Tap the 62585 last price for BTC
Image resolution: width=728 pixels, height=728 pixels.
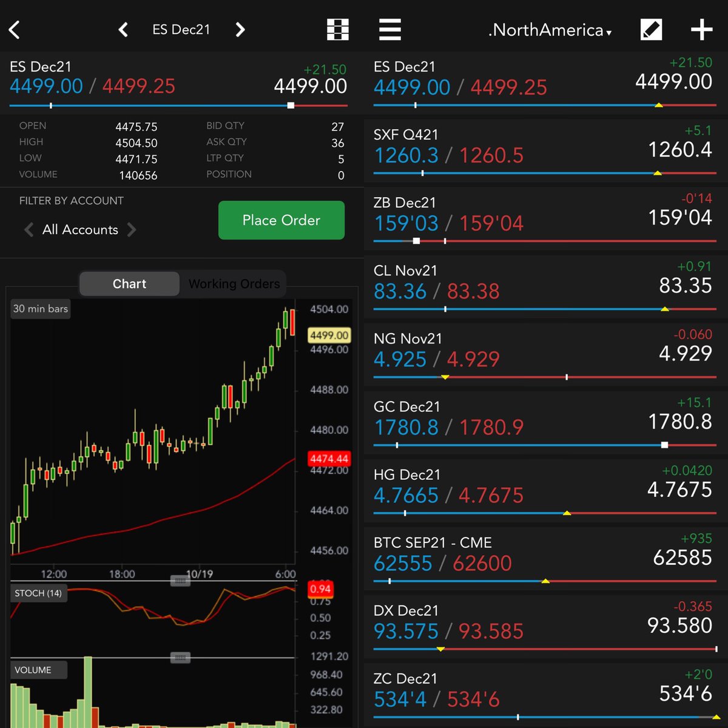(x=682, y=558)
